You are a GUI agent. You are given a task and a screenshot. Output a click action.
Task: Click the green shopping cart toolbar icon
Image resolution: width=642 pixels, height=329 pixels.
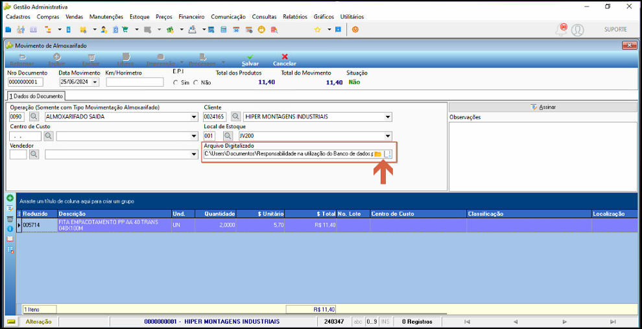(125, 29)
